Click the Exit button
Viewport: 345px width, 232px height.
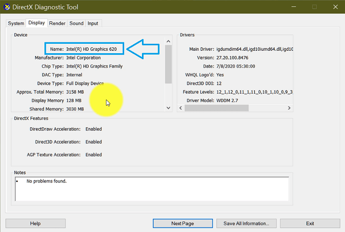[x=310, y=224]
